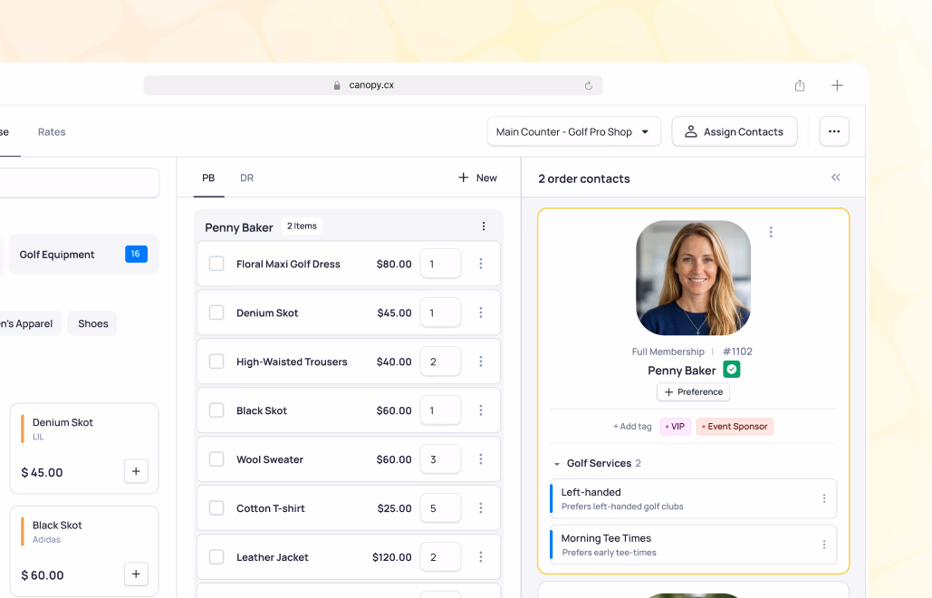
Task: Open the three-dot more options button in header
Action: [834, 131]
